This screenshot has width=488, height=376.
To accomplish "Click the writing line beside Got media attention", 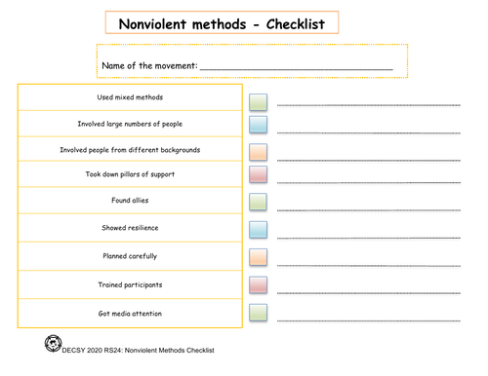I will click(369, 320).
